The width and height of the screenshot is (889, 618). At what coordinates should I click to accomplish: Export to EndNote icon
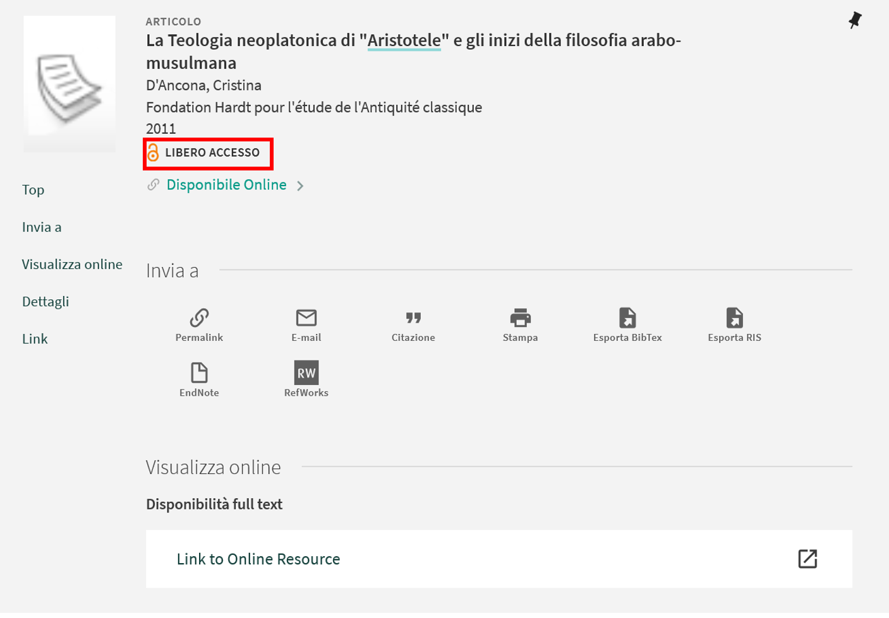199,372
